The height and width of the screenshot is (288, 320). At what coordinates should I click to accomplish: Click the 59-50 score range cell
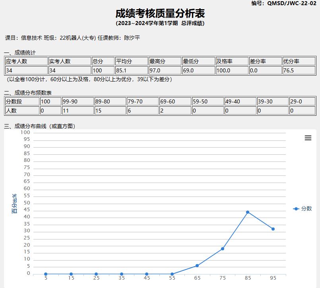coord(208,101)
